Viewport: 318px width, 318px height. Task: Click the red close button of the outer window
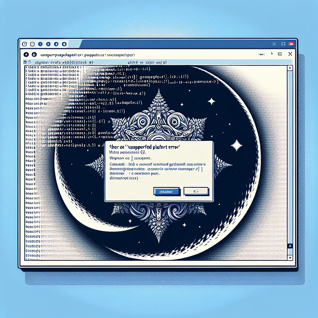(291, 44)
